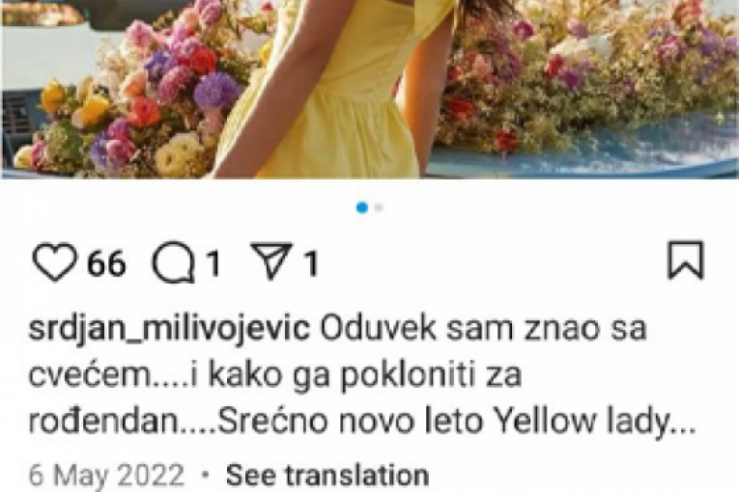Click the purple flower in the photo
739x492 pixels.
coord(215,91)
